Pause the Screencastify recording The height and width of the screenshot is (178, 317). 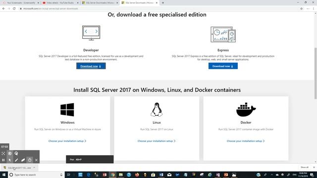click(3, 160)
